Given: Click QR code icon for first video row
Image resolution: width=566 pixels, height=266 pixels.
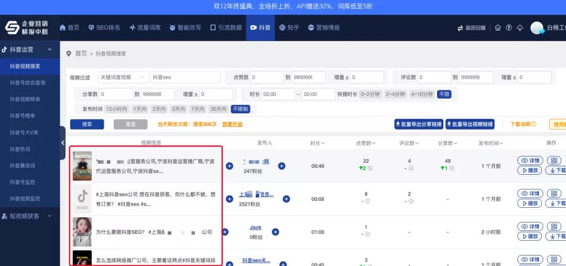Looking at the screenshot, I should tap(554, 161).
